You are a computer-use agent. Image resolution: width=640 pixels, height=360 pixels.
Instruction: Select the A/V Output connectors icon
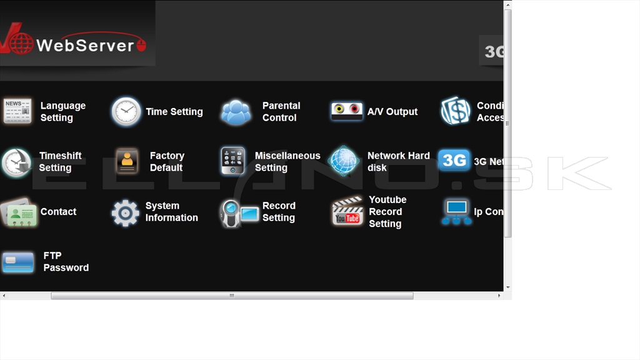pyautogui.click(x=346, y=111)
